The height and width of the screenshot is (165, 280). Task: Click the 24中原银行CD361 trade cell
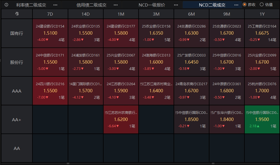point(227,91)
